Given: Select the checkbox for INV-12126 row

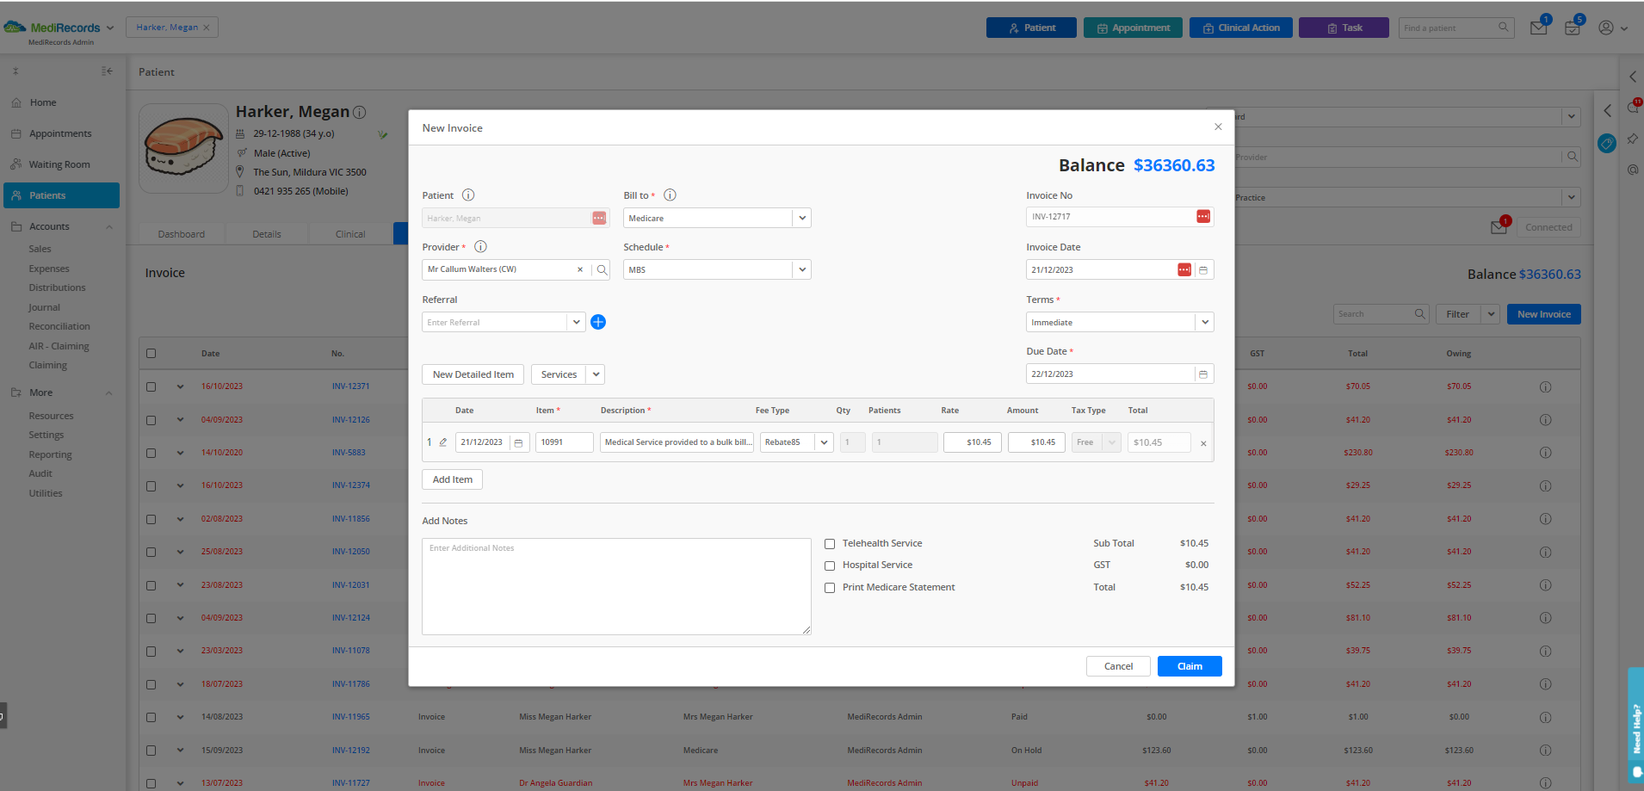Looking at the screenshot, I should (x=151, y=421).
